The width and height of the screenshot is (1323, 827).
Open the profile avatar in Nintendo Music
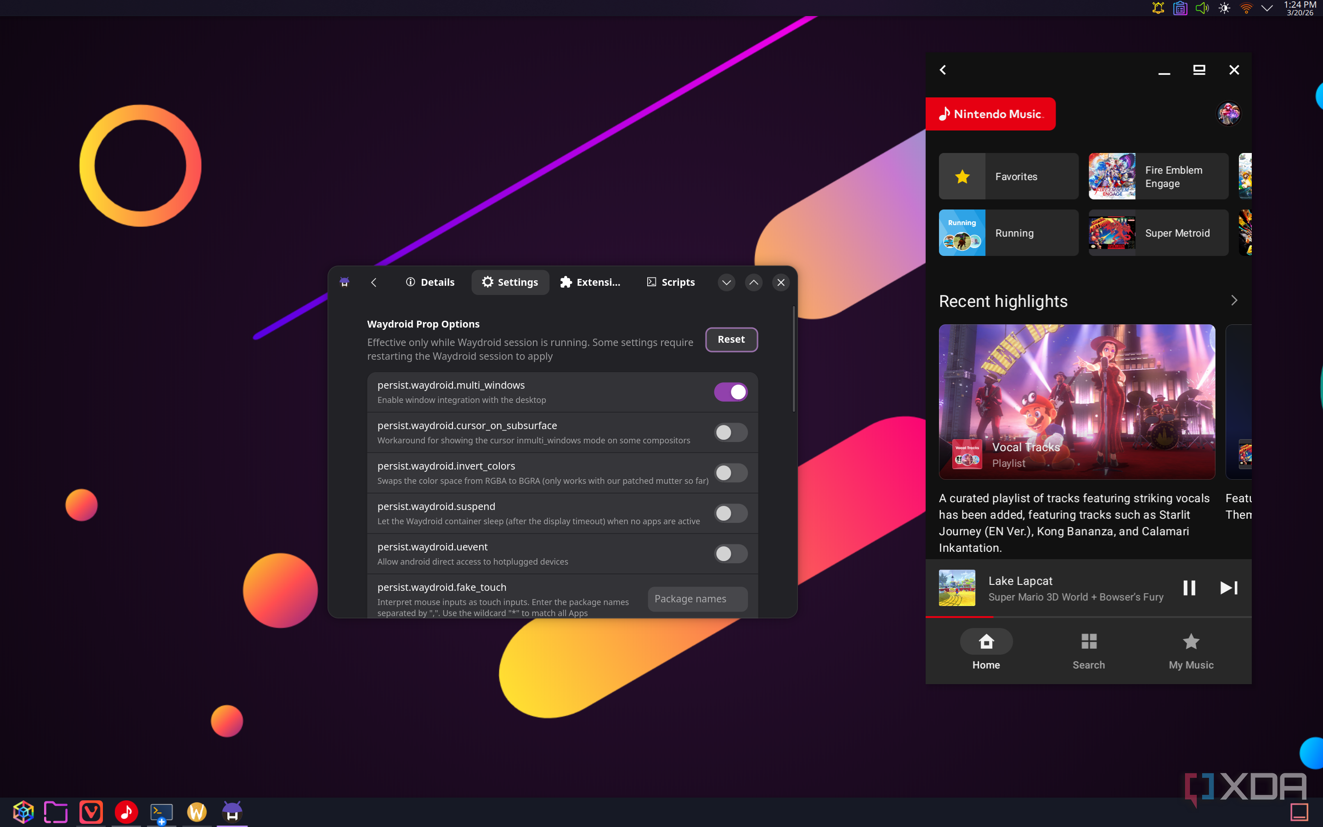pos(1228,114)
